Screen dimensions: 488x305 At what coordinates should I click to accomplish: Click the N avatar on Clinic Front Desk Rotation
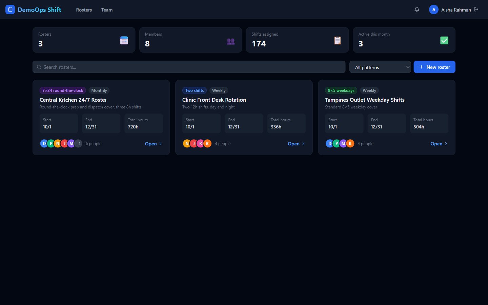point(187,144)
